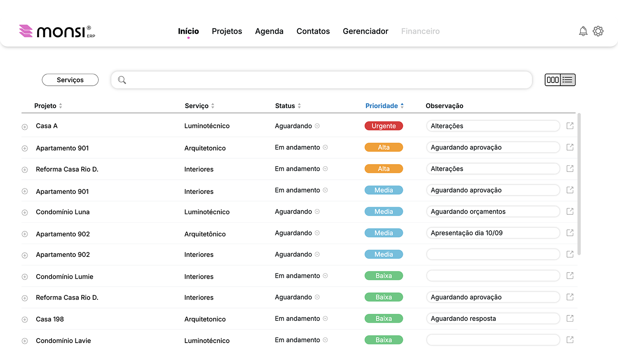
Task: Open the status dropdown for Casa A
Action: tap(317, 126)
